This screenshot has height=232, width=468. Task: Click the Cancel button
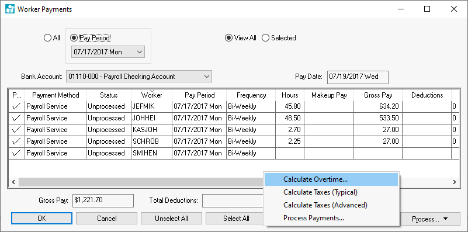coord(106,219)
